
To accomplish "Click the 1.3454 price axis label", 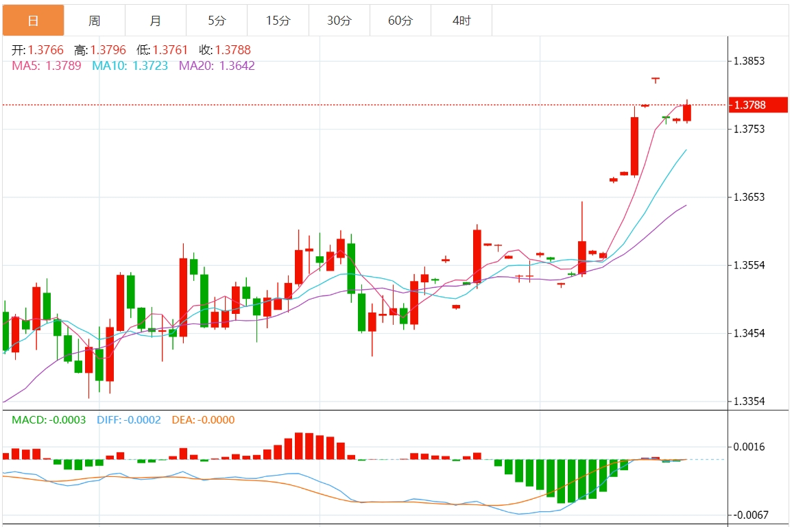I will click(x=749, y=334).
